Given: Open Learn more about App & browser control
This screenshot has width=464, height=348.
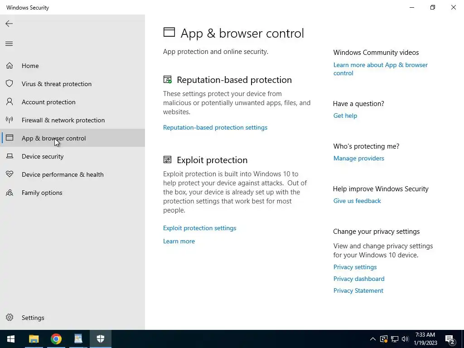Looking at the screenshot, I should (380, 69).
